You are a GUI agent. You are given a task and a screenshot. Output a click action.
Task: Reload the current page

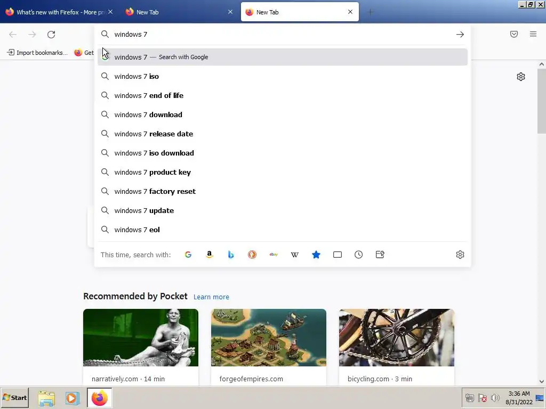(51, 35)
